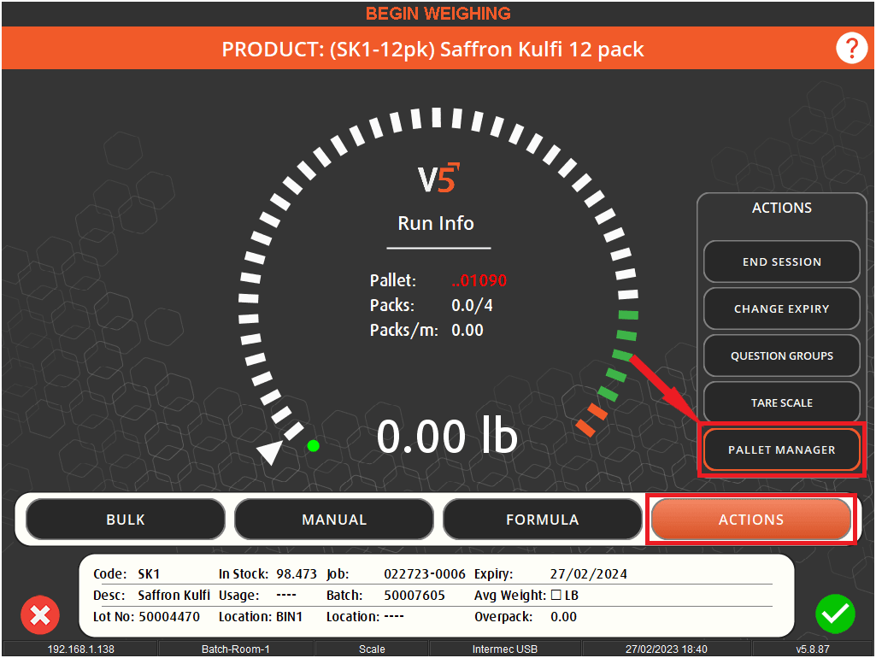
Task: Confirm with the green checkmark icon
Action: tap(835, 614)
